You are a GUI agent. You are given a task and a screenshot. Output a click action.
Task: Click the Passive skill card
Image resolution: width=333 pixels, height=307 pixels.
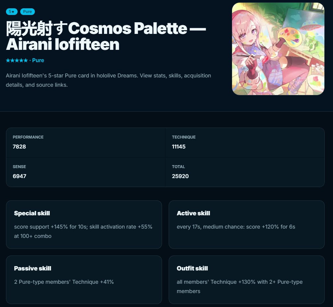pos(84,279)
